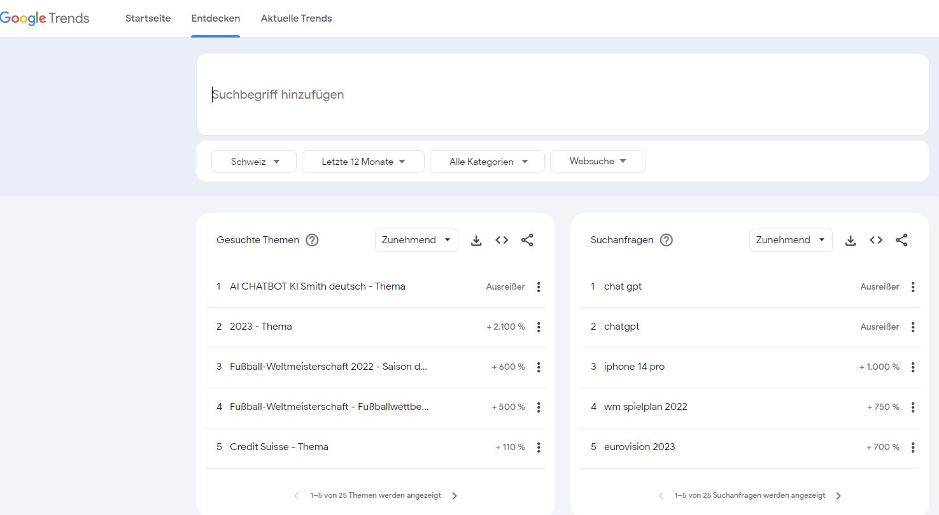Open the chat gpt search query

(x=623, y=286)
